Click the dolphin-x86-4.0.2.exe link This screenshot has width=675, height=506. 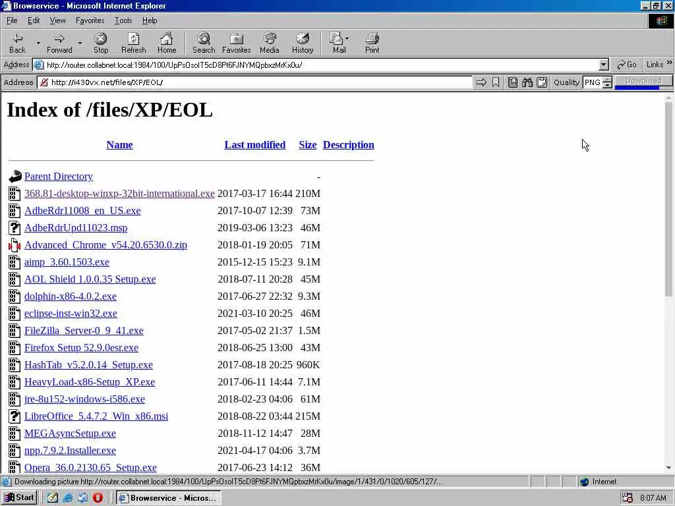pyautogui.click(x=70, y=296)
